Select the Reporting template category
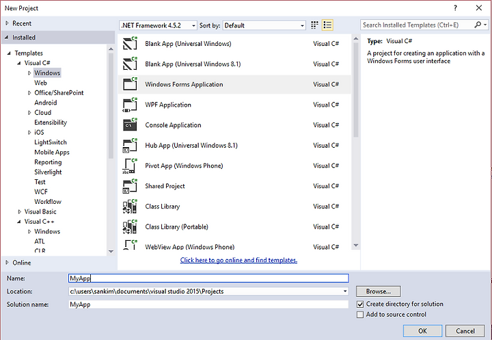492x340 pixels. (x=48, y=162)
